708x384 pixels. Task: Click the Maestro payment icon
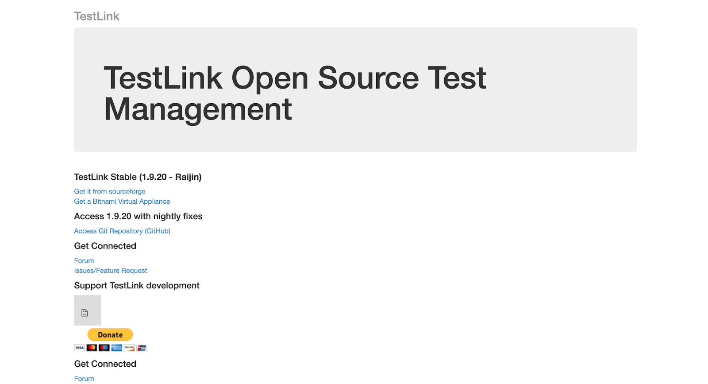click(104, 348)
